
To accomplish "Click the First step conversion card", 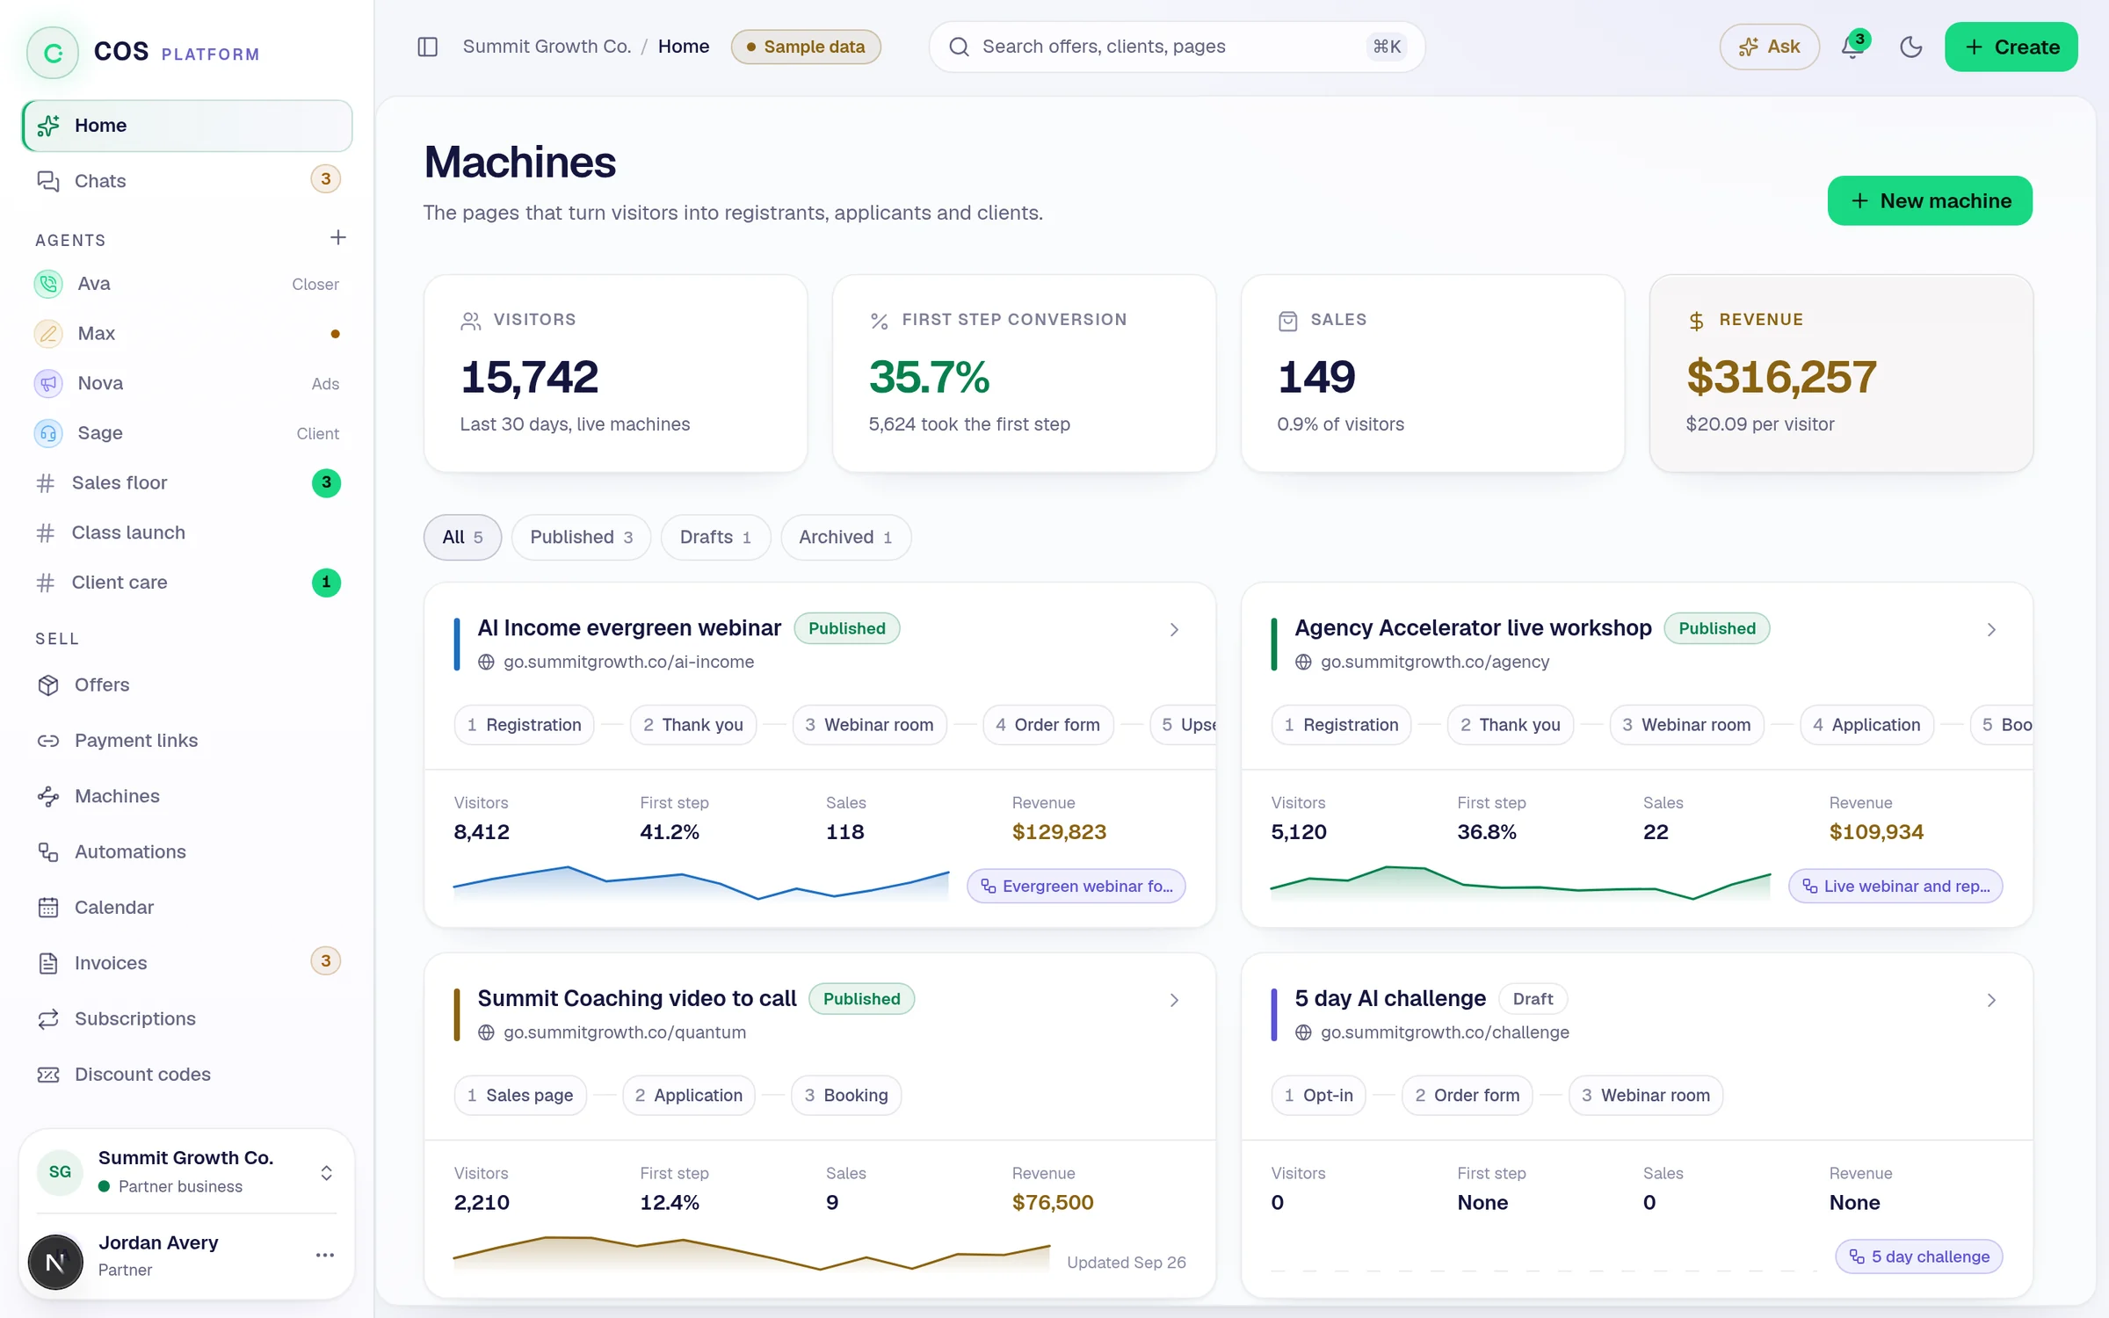I will pos(1025,373).
